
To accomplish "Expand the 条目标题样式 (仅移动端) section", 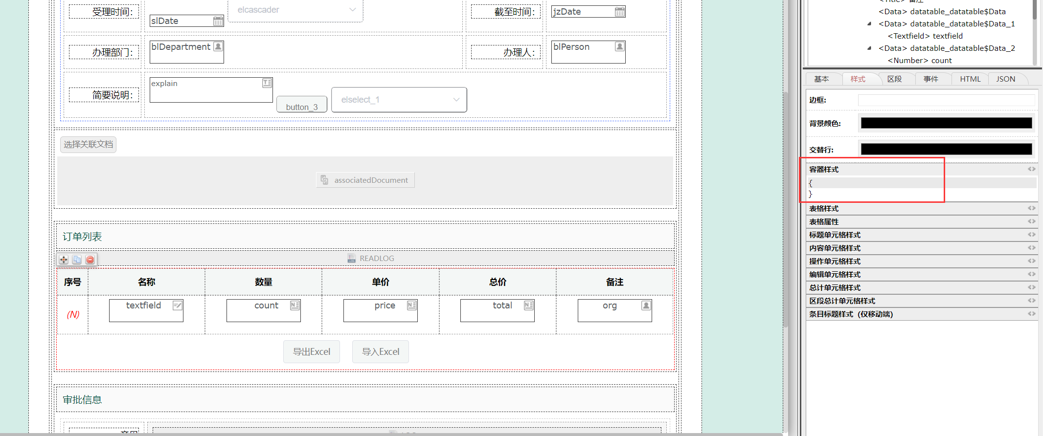I will pyautogui.click(x=922, y=314).
